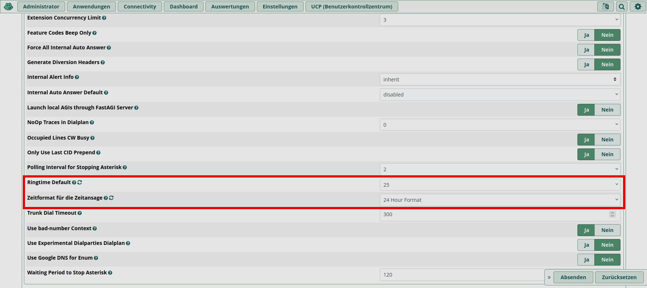
Task: Click the Trunk Dial Timeout number stepper
Action: pyautogui.click(x=612, y=214)
